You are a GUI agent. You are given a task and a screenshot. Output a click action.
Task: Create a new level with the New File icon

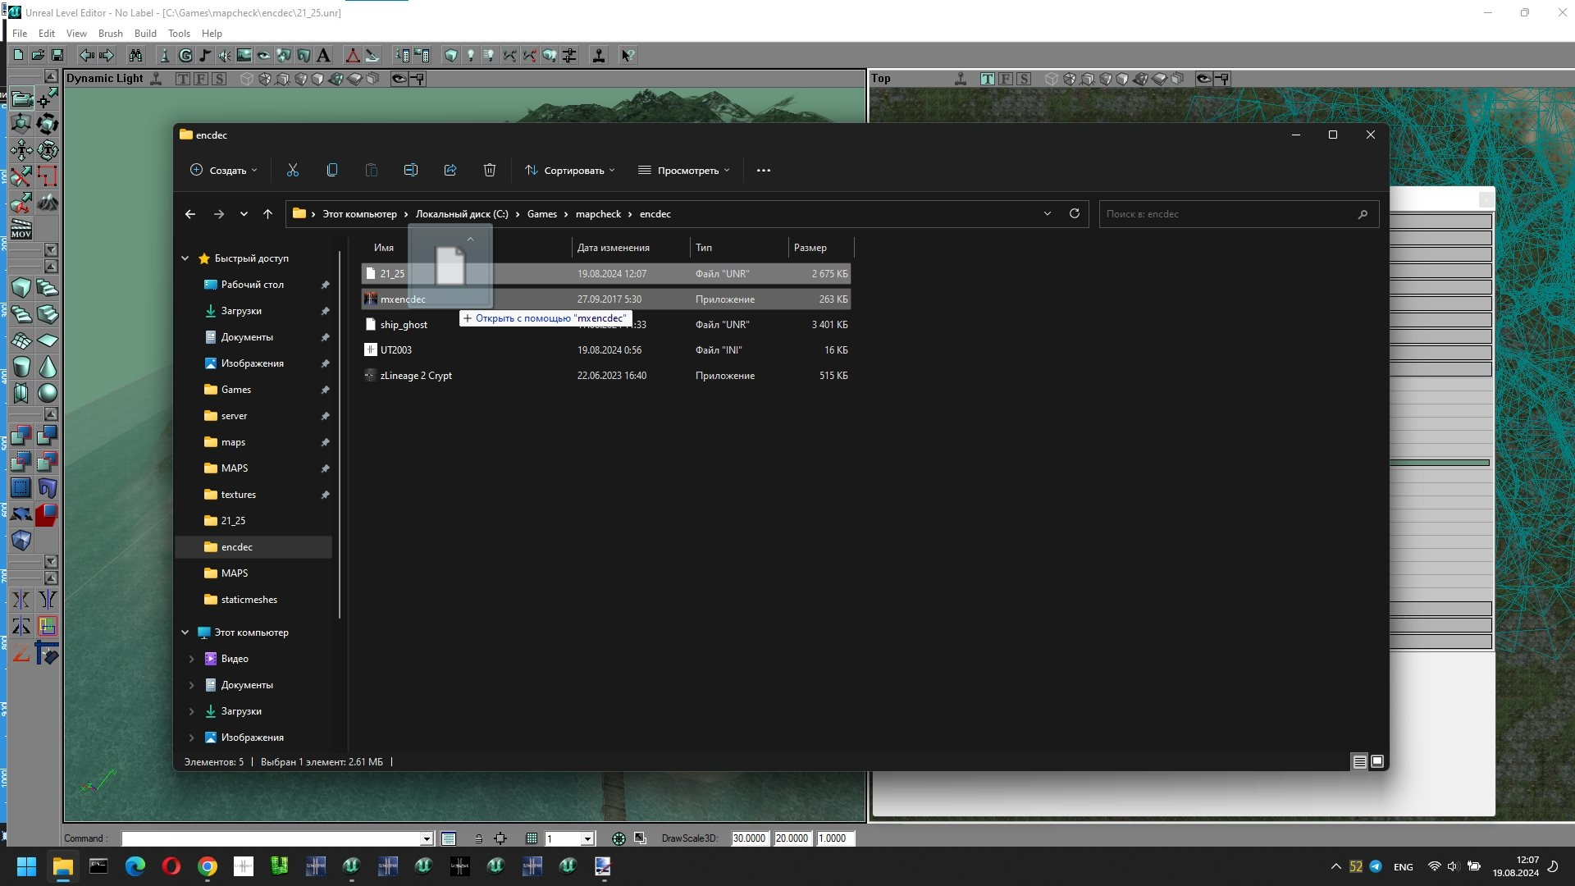point(18,55)
